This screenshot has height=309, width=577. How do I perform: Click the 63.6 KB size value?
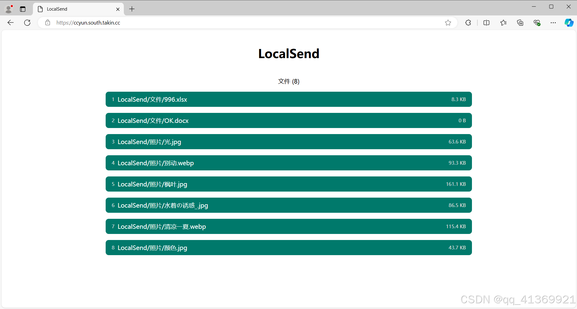pyautogui.click(x=457, y=142)
